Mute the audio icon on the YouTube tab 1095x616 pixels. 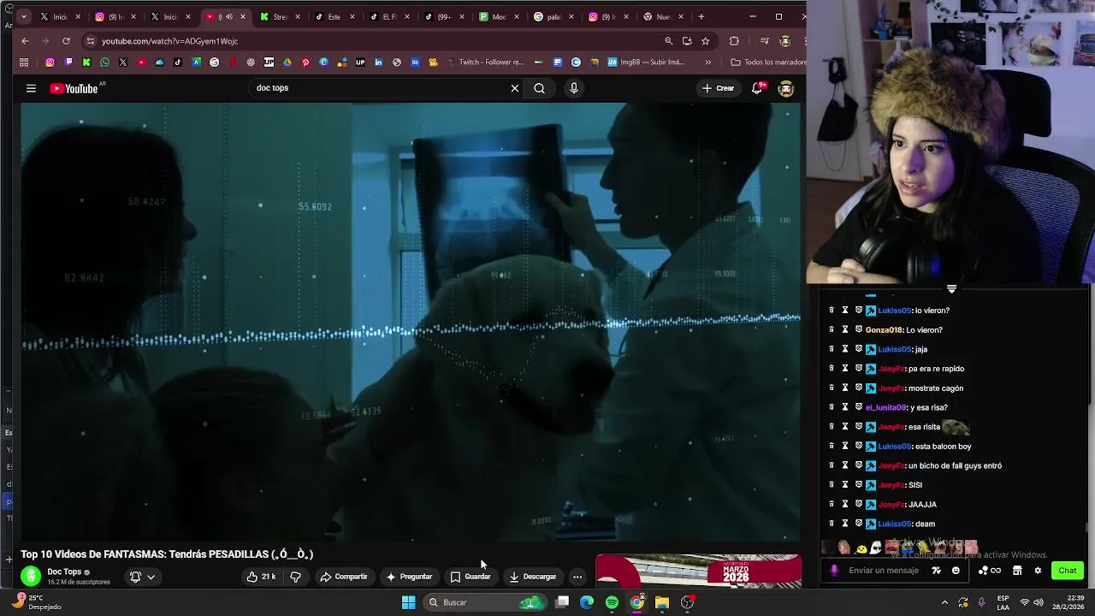click(x=228, y=16)
